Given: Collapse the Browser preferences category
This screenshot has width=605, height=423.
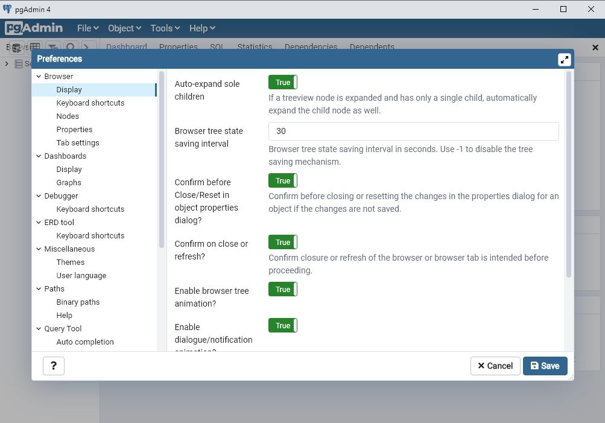Looking at the screenshot, I should [x=39, y=77].
